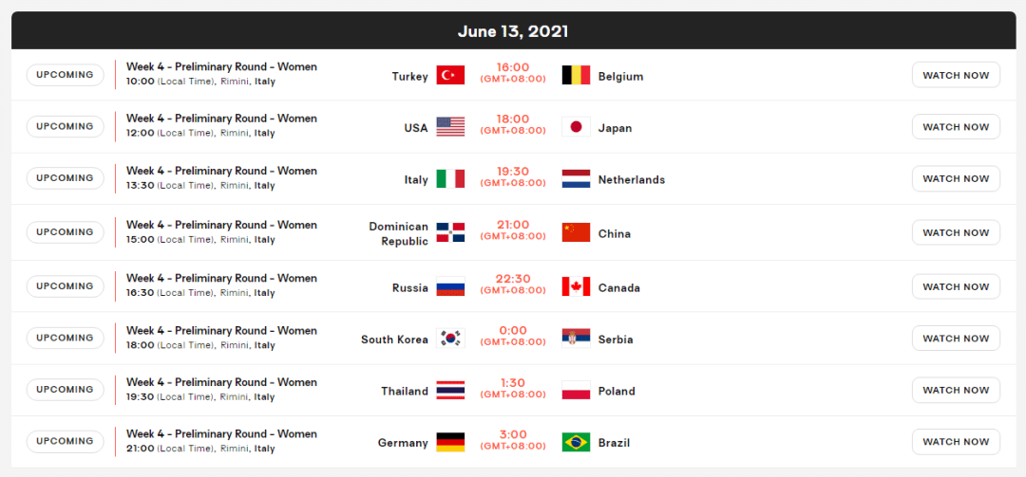Click the Brazil flag icon
This screenshot has width=1026, height=477.
[x=576, y=443]
